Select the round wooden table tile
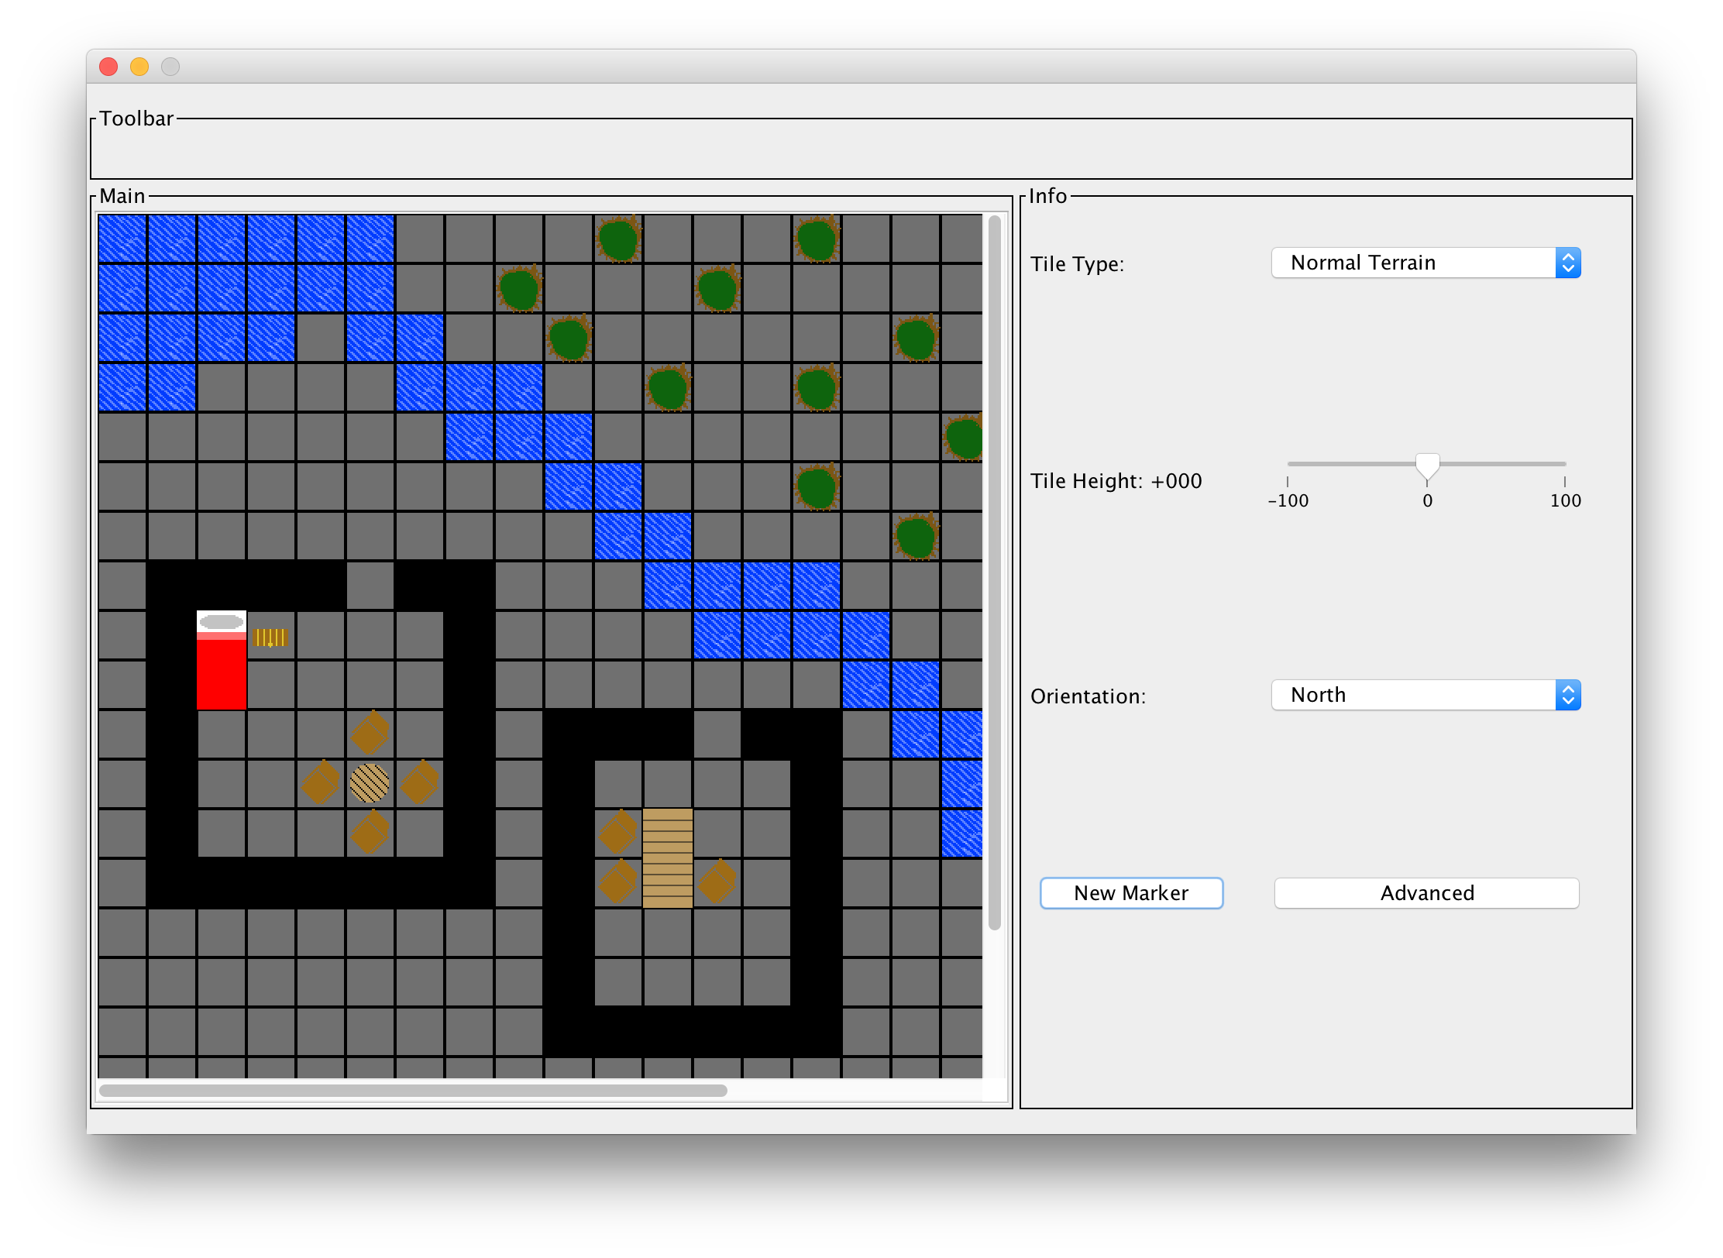The image size is (1723, 1258). (x=370, y=783)
